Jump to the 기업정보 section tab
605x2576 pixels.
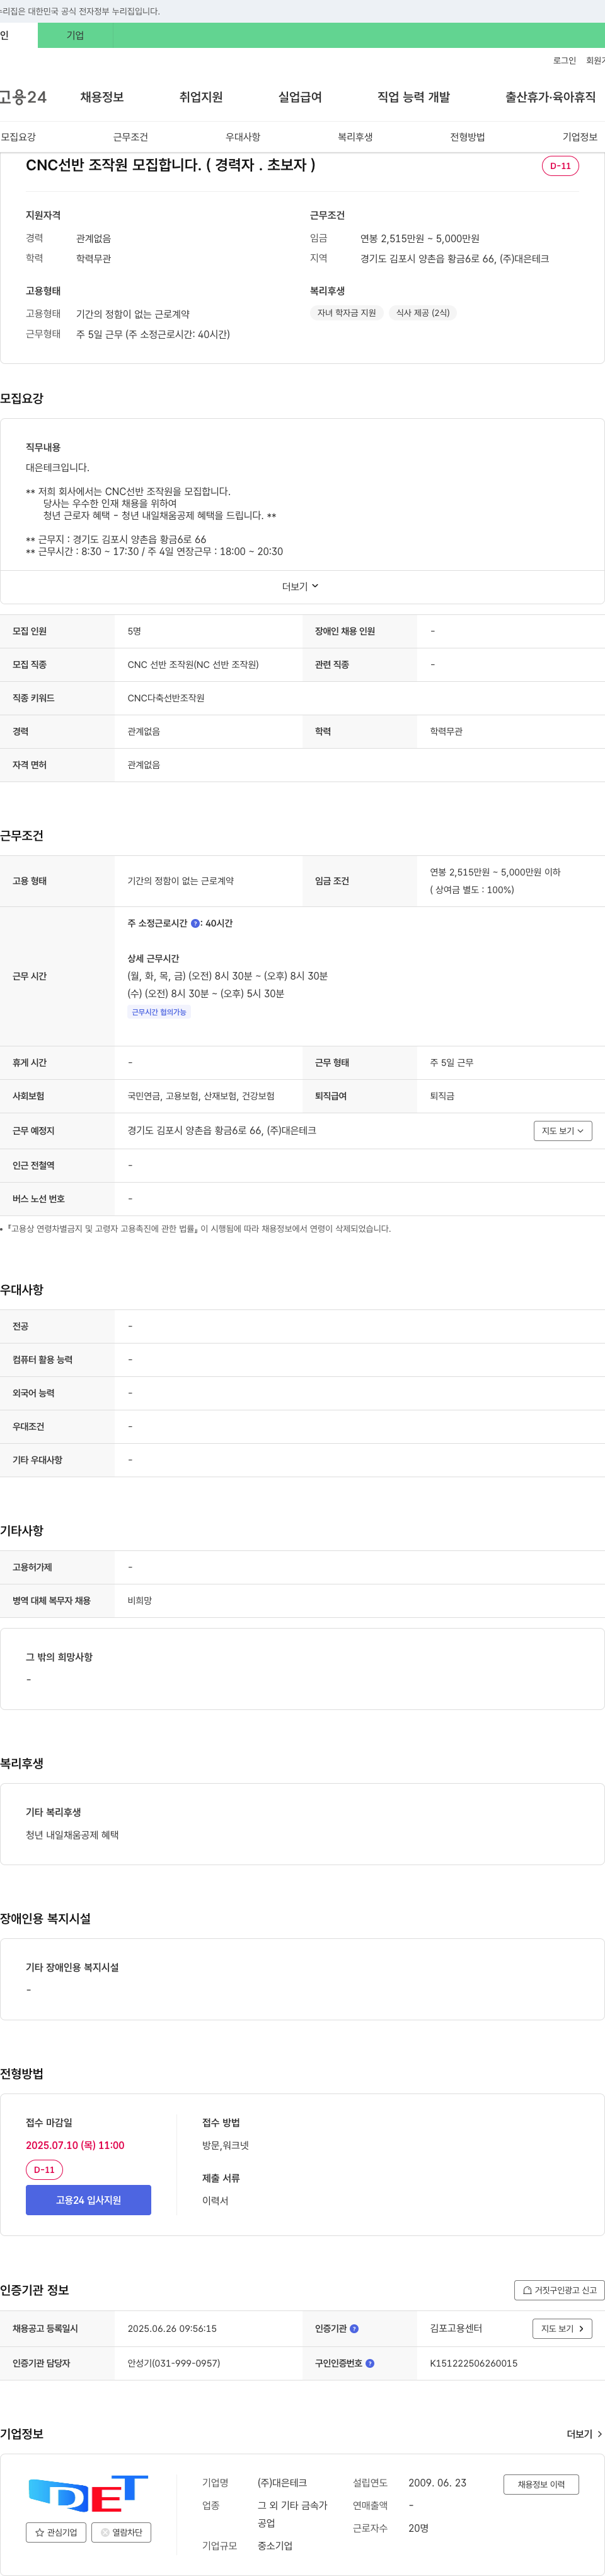pyautogui.click(x=579, y=137)
